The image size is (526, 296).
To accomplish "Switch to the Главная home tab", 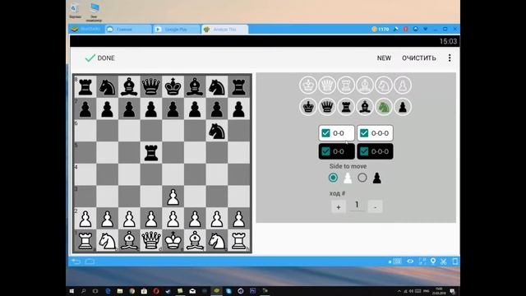I will point(128,30).
